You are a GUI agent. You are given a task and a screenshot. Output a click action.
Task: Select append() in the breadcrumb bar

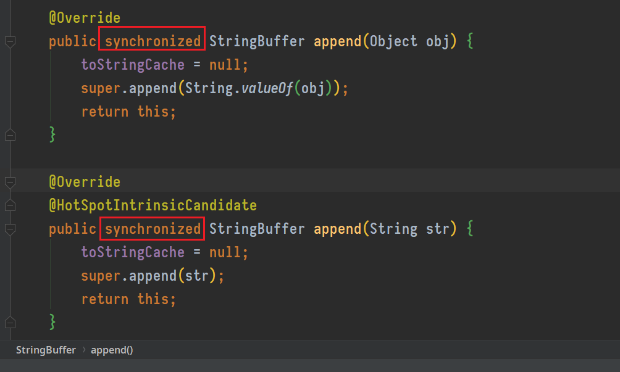[x=112, y=350]
